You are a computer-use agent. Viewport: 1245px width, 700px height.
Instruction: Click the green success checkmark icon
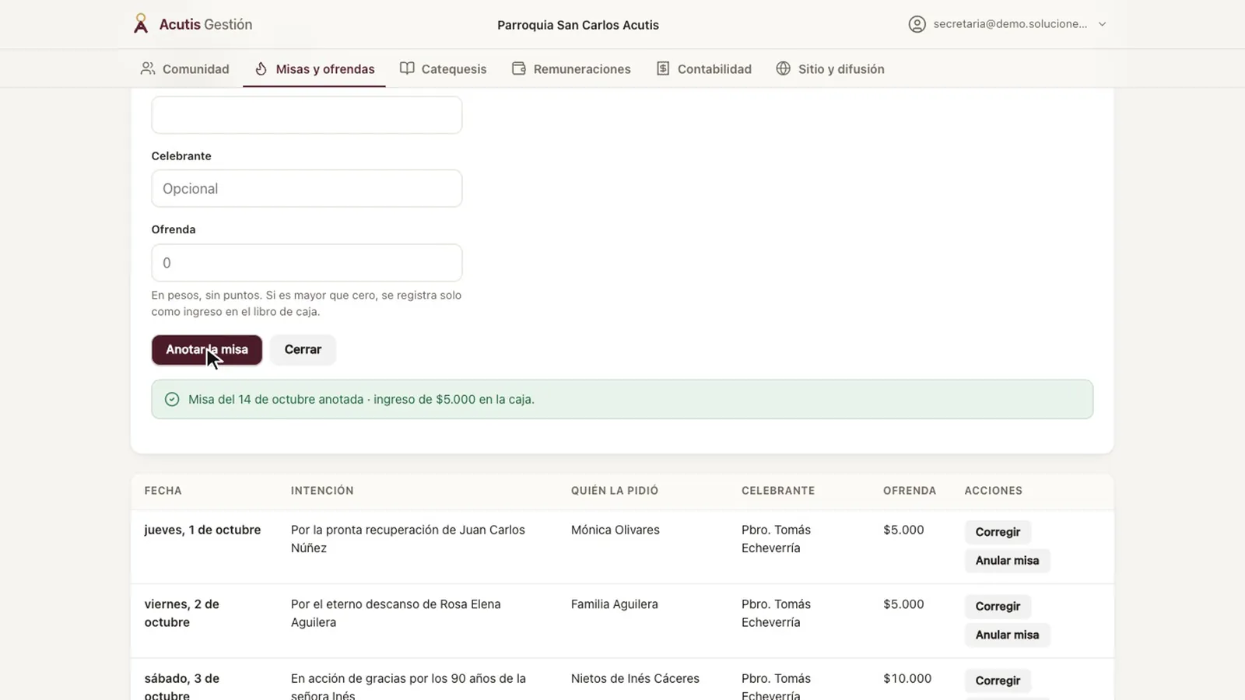tap(172, 399)
